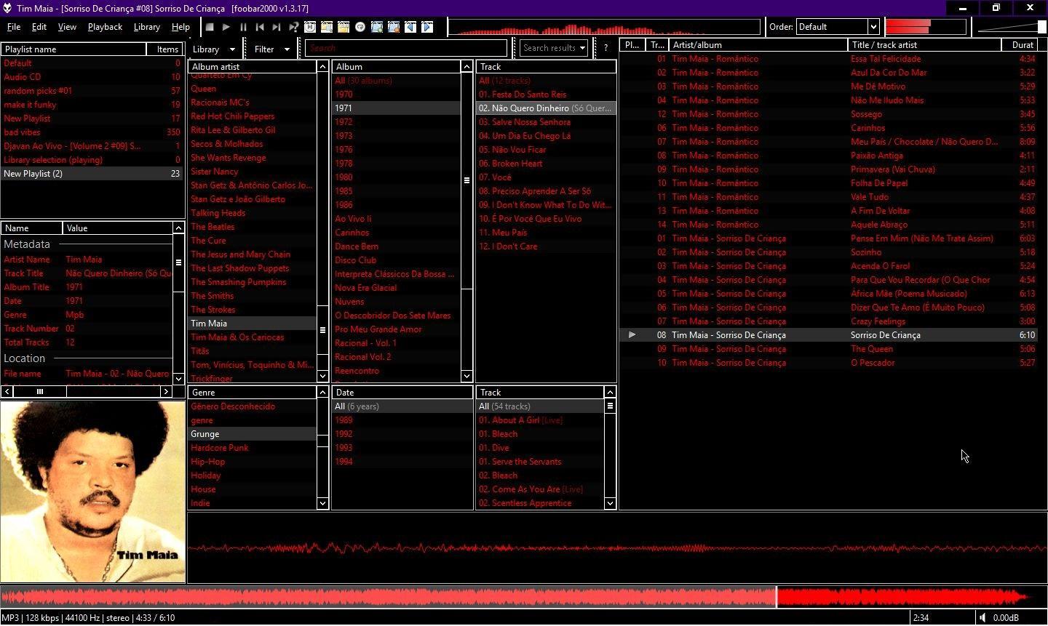Screen dimensions: 1048x626
Task: Select the playlist named bad vibes
Action: (x=29, y=132)
